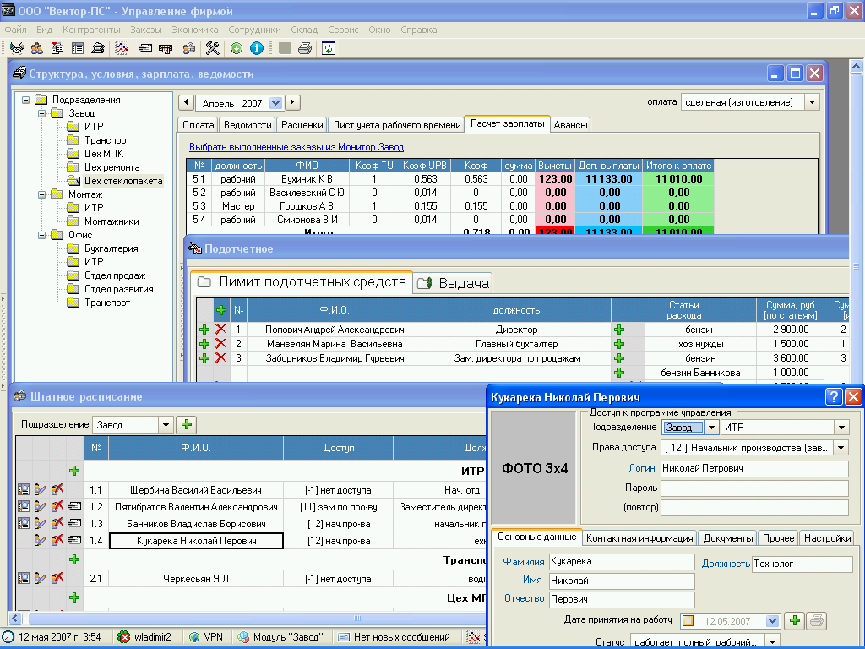Open the line chart toolbar icon
The image size is (865, 649).
pos(122,48)
